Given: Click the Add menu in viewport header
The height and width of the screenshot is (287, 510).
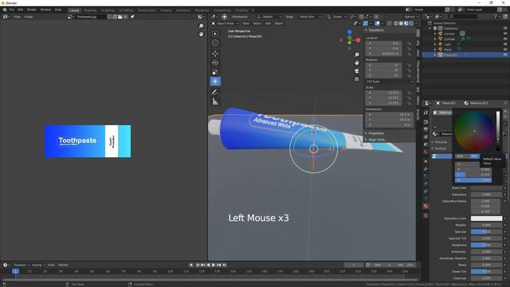Looking at the screenshot, I should [268, 23].
